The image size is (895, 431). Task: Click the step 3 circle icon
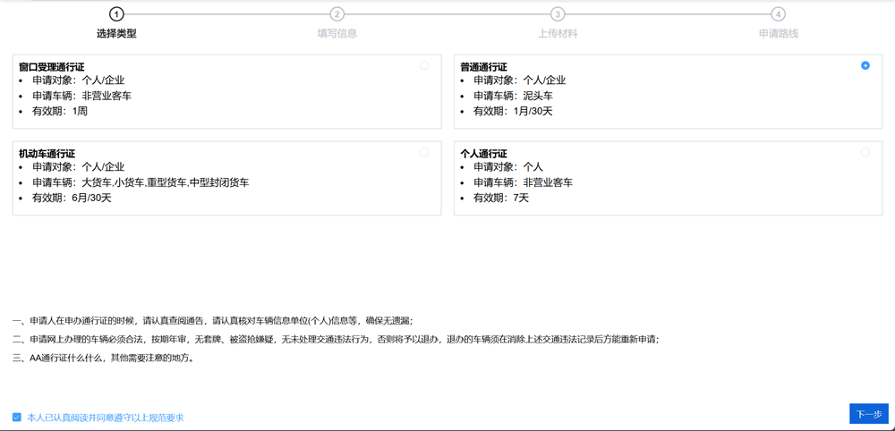pyautogui.click(x=558, y=14)
